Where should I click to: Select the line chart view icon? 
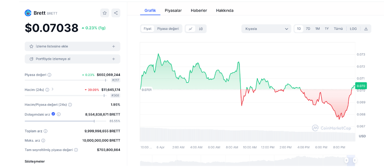point(191,29)
